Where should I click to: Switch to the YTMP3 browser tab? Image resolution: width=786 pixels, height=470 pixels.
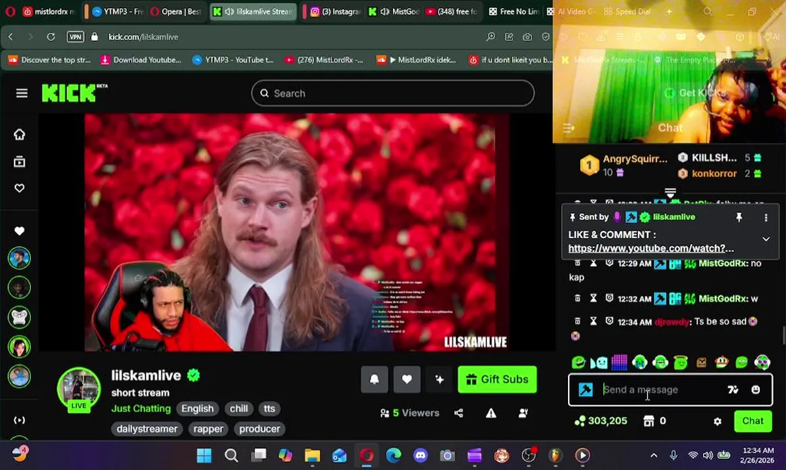[x=118, y=12]
